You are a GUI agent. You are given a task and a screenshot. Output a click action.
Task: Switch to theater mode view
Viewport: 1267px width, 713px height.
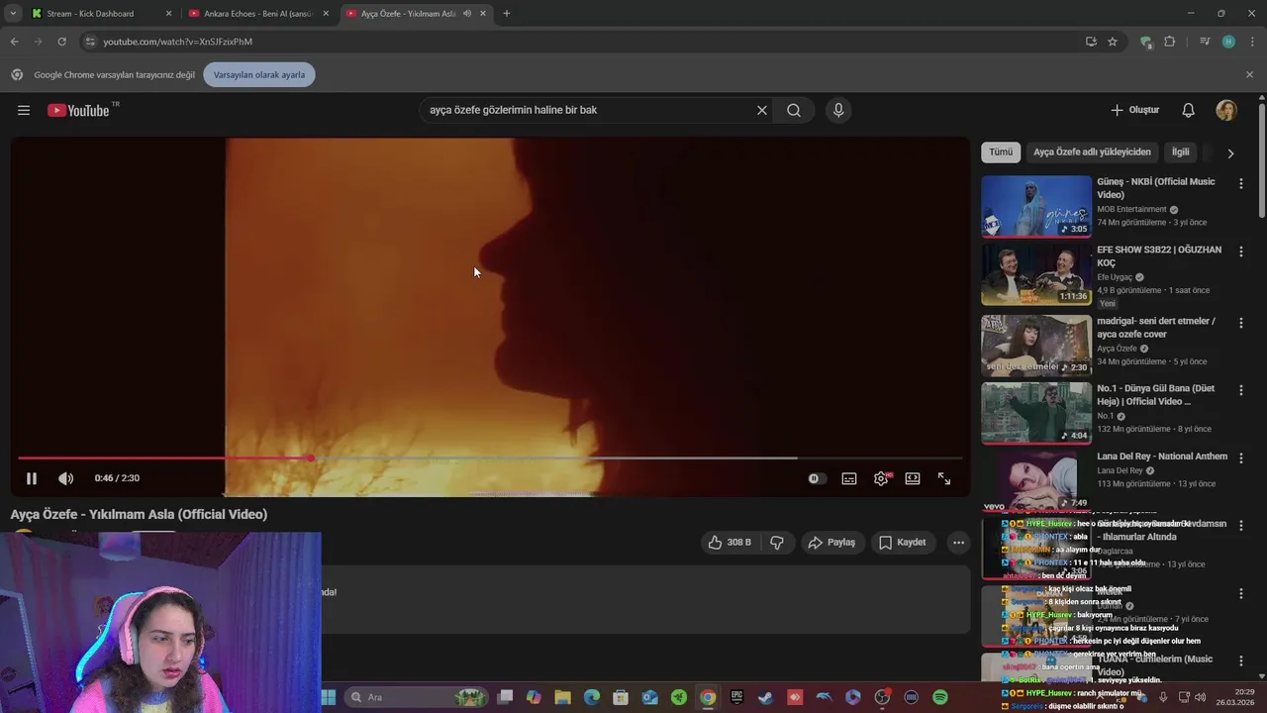tap(913, 478)
